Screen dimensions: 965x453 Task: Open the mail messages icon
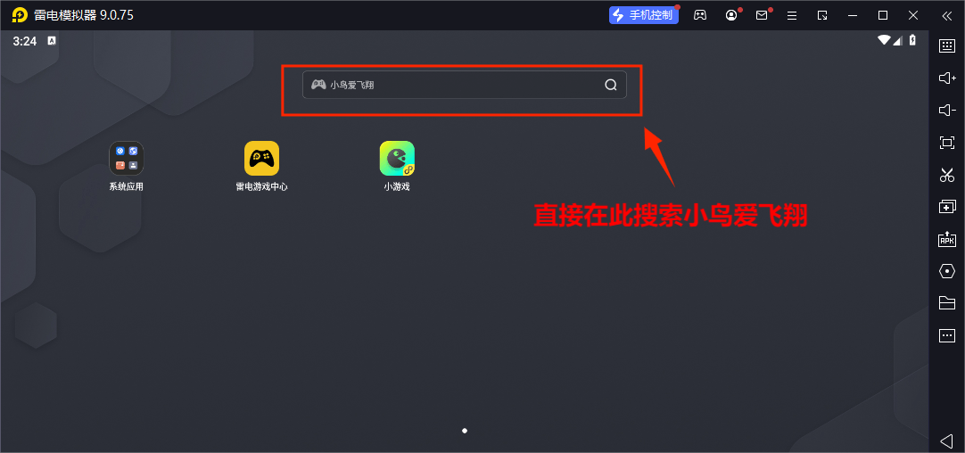pyautogui.click(x=762, y=15)
